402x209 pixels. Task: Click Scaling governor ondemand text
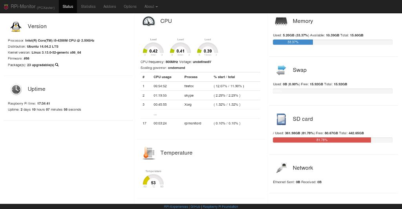pyautogui.click(x=163, y=68)
